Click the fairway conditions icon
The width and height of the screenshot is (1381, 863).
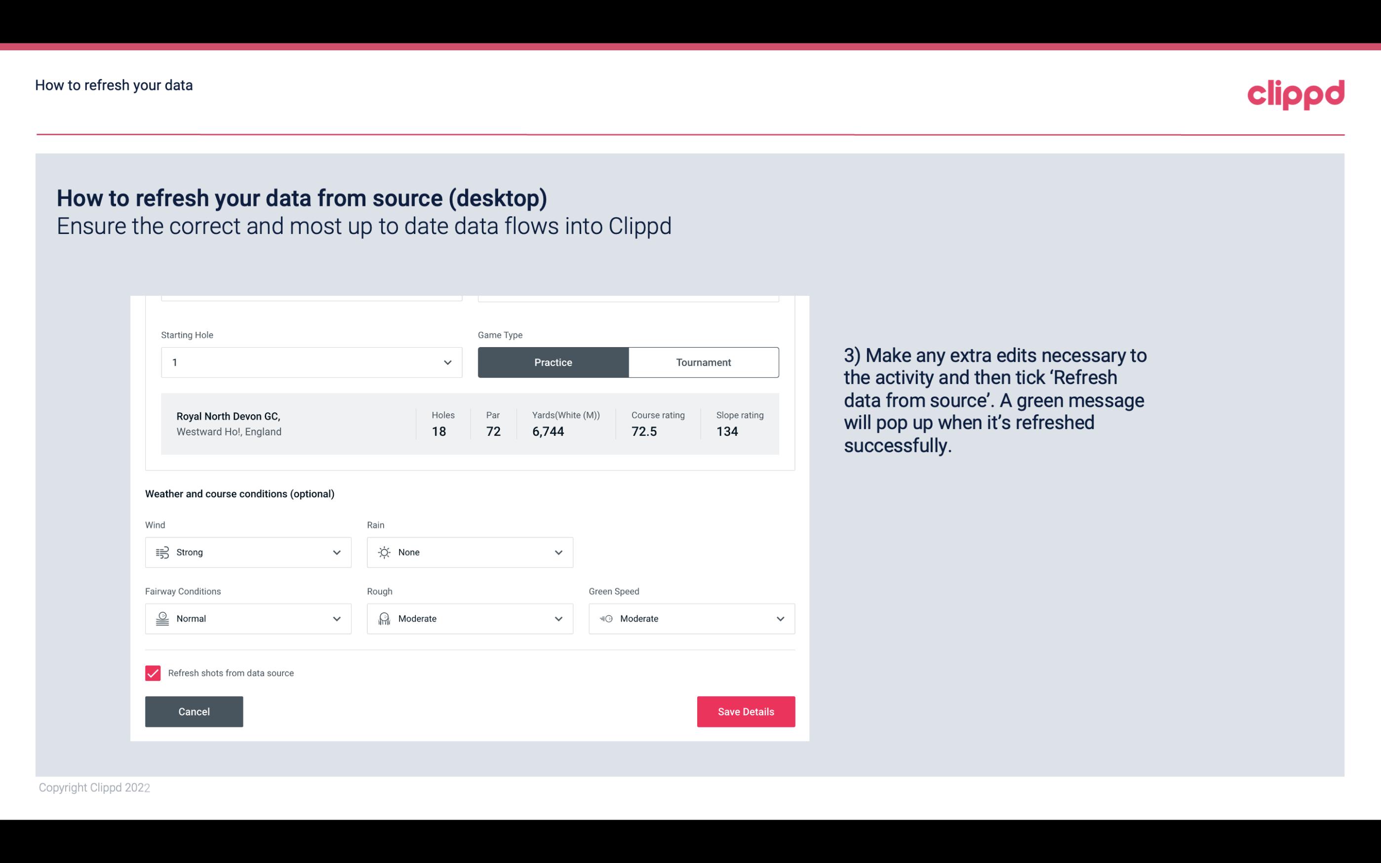(x=161, y=619)
